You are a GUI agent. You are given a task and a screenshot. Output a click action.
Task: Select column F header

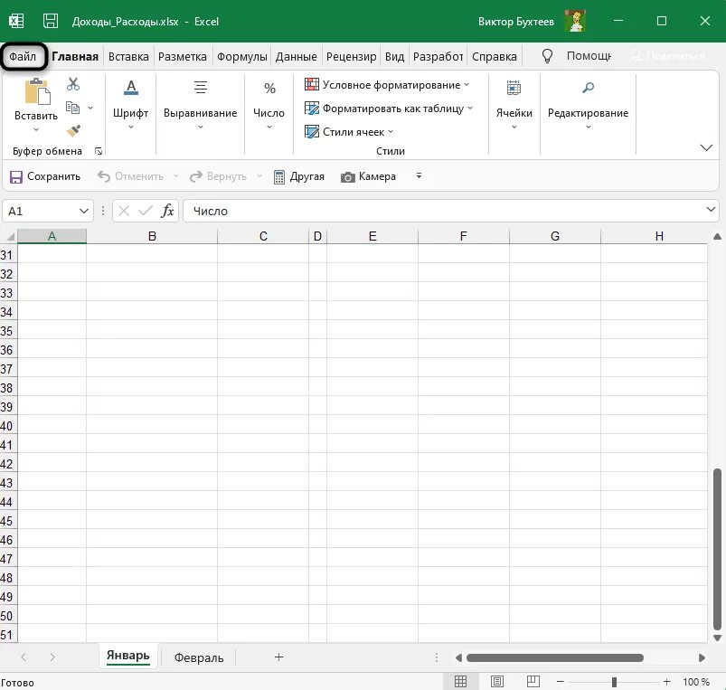coord(464,236)
